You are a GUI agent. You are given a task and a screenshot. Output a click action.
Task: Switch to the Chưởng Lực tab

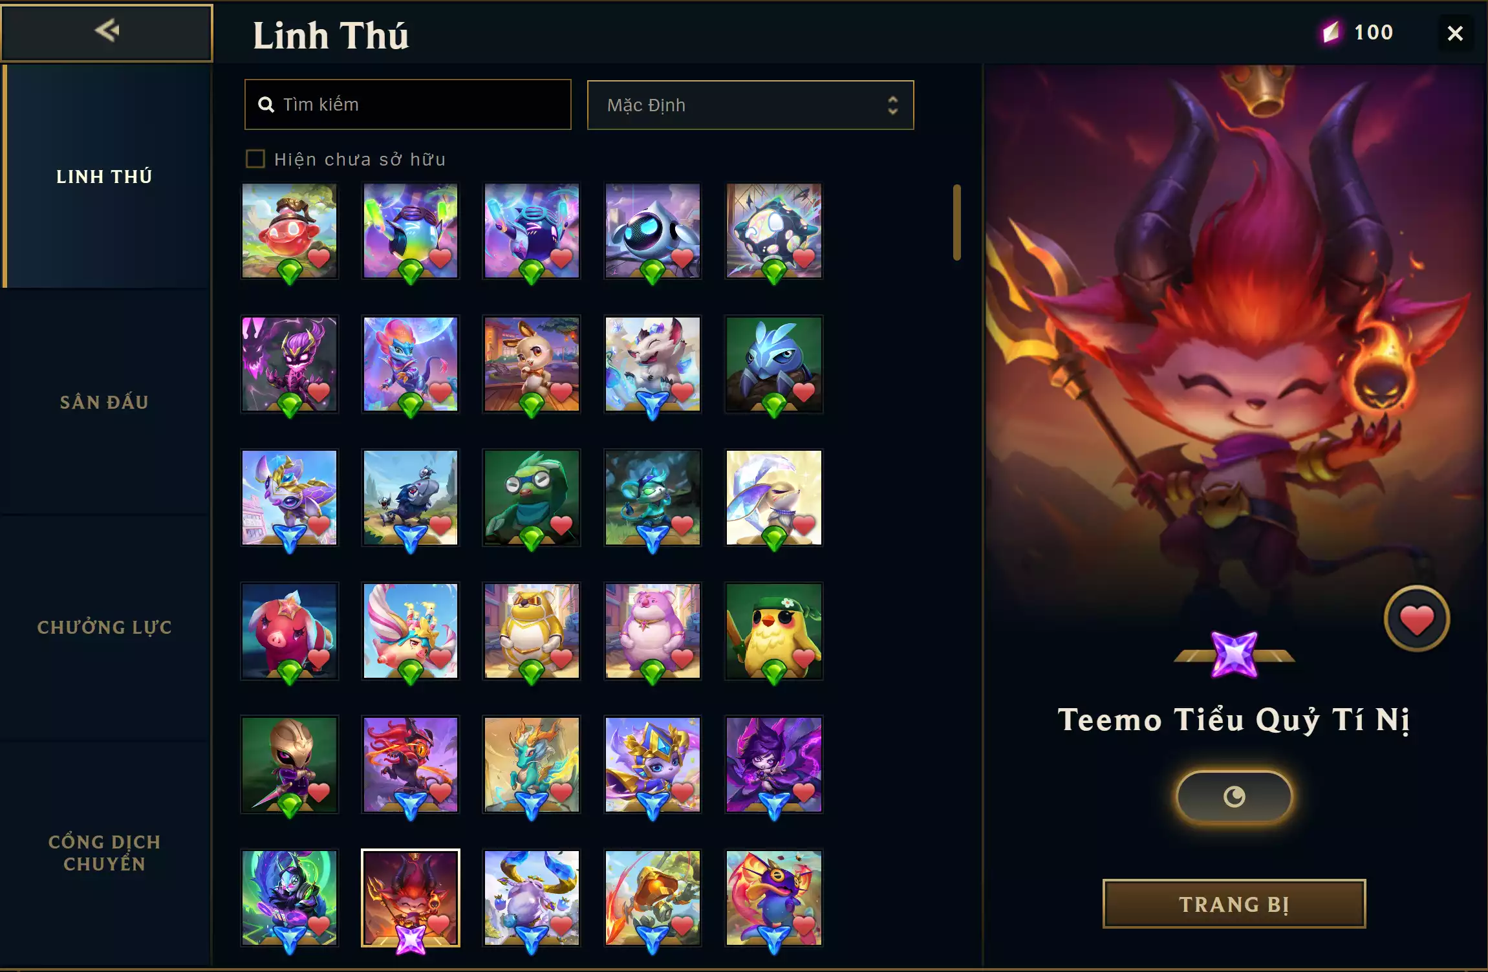coord(104,627)
